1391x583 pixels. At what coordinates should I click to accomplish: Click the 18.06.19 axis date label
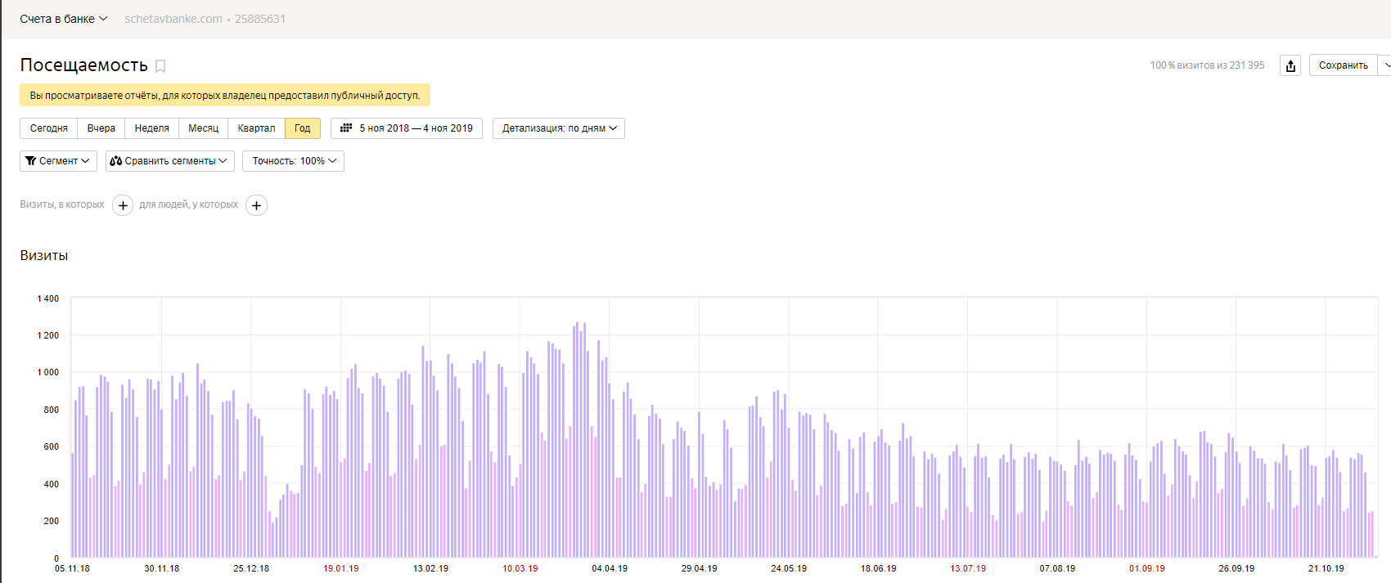pos(879,568)
